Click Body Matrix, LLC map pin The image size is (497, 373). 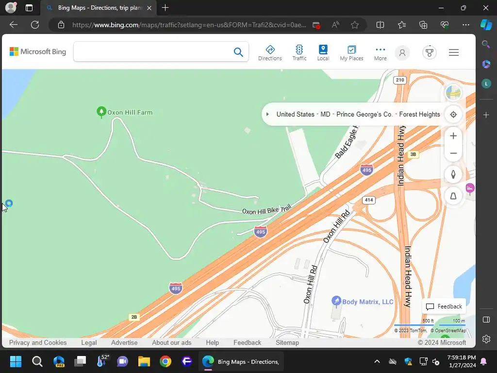coord(336,301)
